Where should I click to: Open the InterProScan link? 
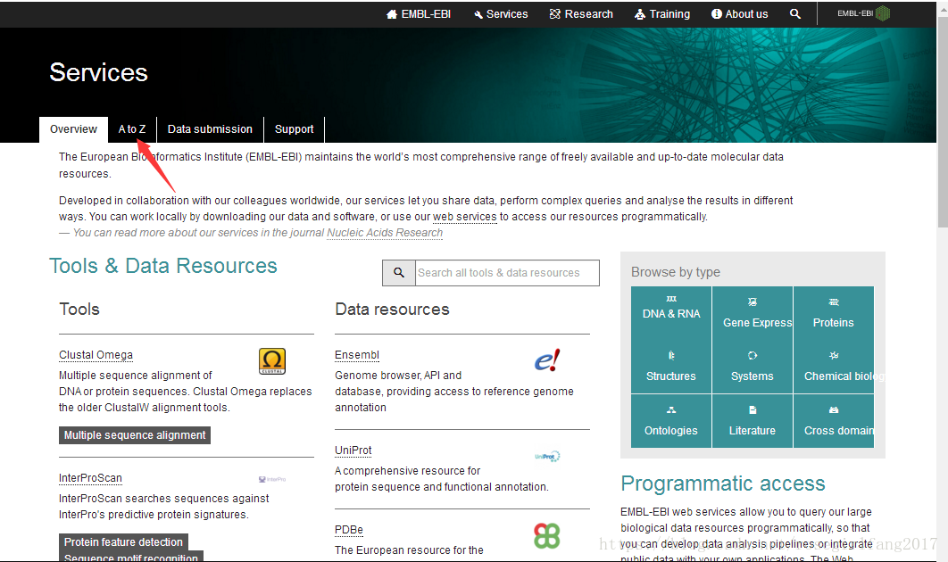pyautogui.click(x=90, y=478)
